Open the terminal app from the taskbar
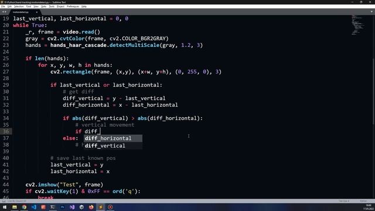The image size is (375, 211). tap(53, 207)
